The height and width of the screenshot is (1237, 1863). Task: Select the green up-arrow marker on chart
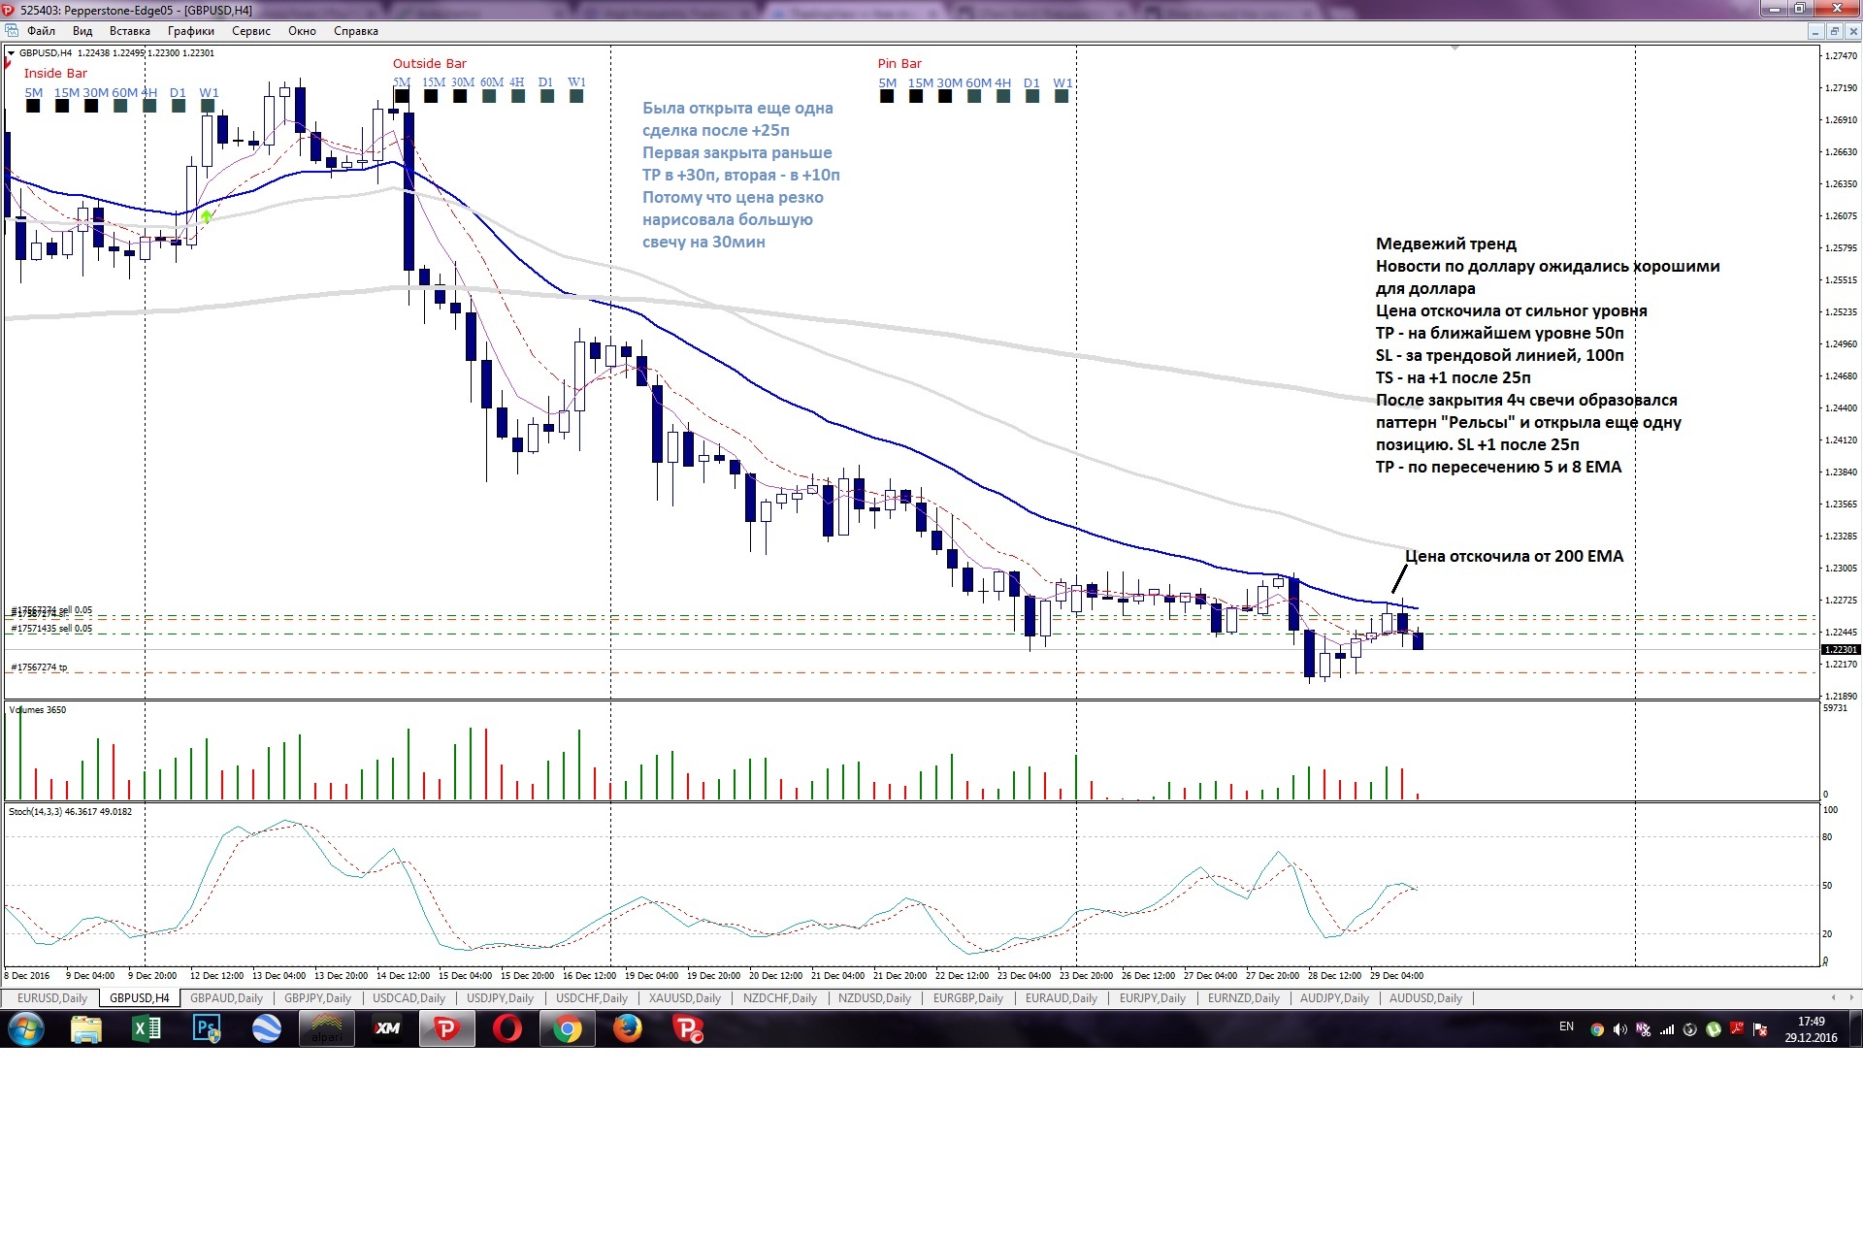(x=207, y=217)
